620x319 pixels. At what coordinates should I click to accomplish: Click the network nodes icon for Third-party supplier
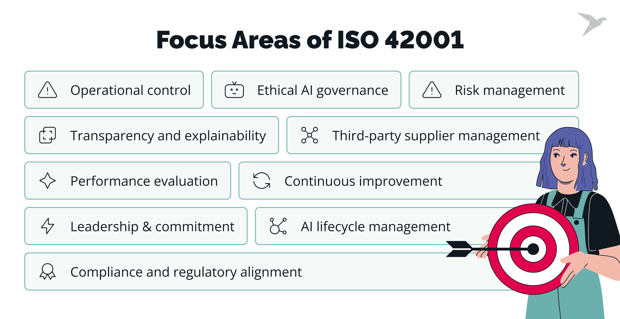pyautogui.click(x=309, y=135)
